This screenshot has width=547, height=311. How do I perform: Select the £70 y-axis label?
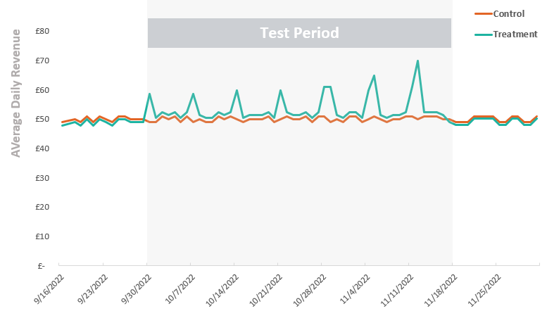click(42, 61)
